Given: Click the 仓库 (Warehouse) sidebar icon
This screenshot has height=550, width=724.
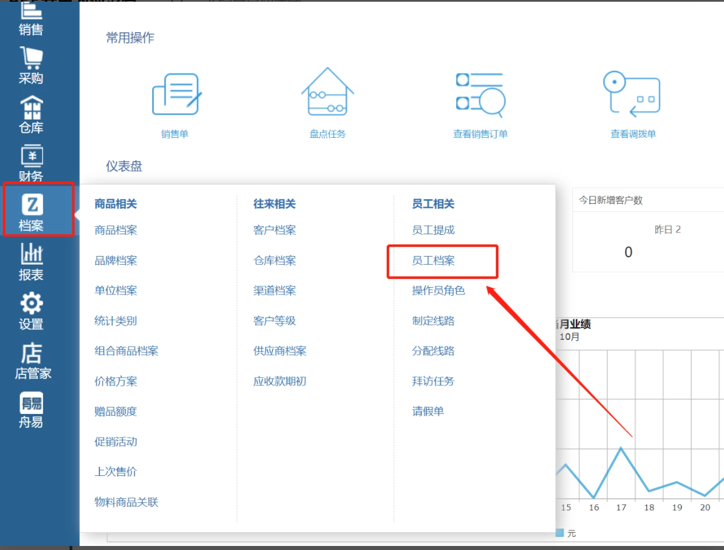Looking at the screenshot, I should click(31, 114).
